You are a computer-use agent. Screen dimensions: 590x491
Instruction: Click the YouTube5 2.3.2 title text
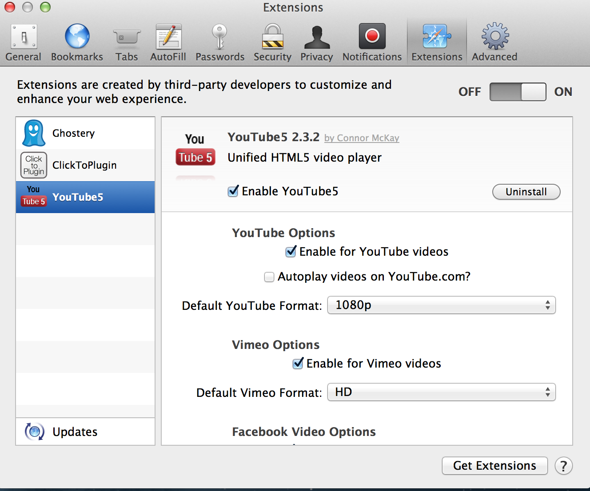[x=274, y=137]
